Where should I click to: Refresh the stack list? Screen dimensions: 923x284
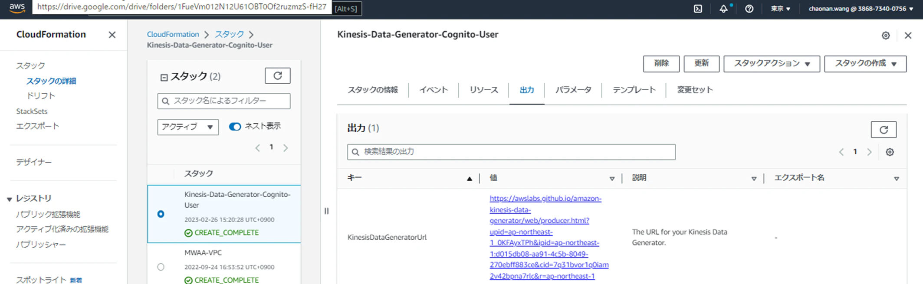pos(278,76)
